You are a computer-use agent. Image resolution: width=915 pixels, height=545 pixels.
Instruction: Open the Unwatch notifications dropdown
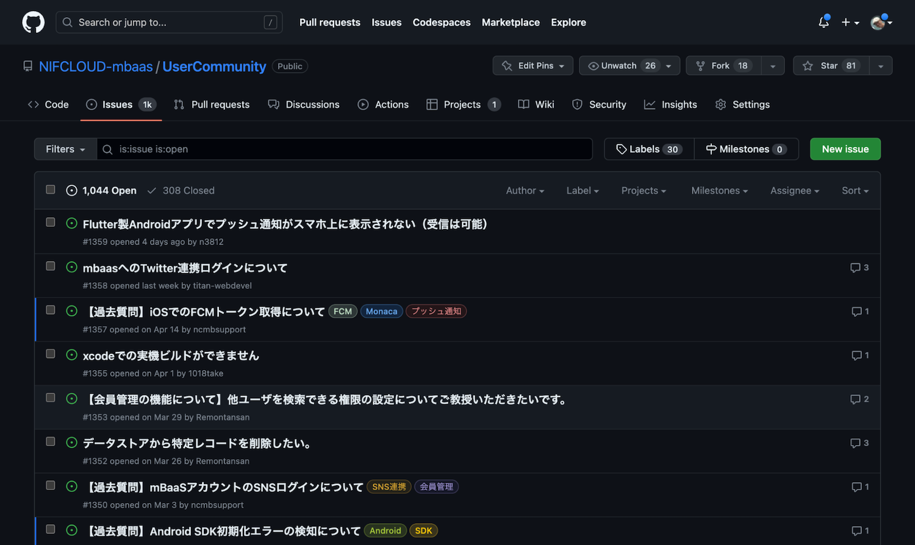(x=629, y=66)
